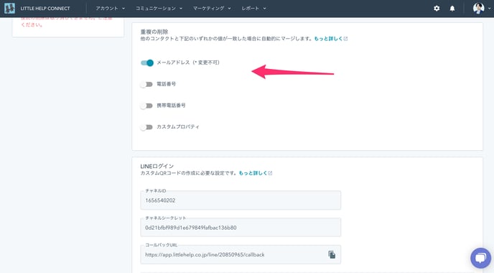Image resolution: width=494 pixels, height=273 pixels.
Task: Expand the arrow next to user avatar
Action: click(489, 9)
